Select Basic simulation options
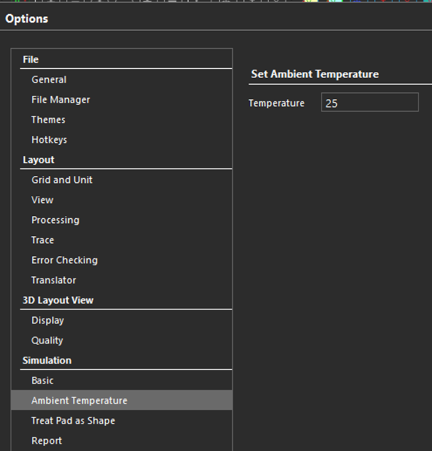Viewport: 432px width, 451px height. click(x=122, y=380)
